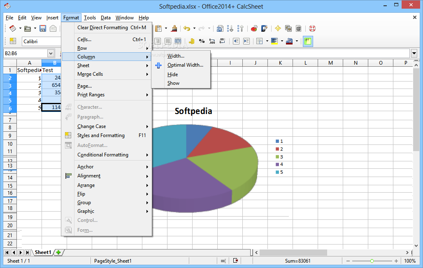This screenshot has height=268, width=423.
Task: Click Styles and Formatting toolbar icon
Action: (x=13, y=41)
